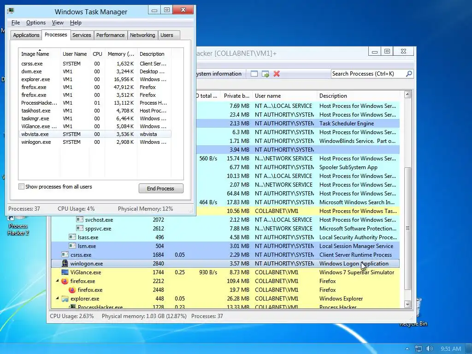Show hidden tray icons arrow
Screen dimensions: 472x354
coord(407,348)
